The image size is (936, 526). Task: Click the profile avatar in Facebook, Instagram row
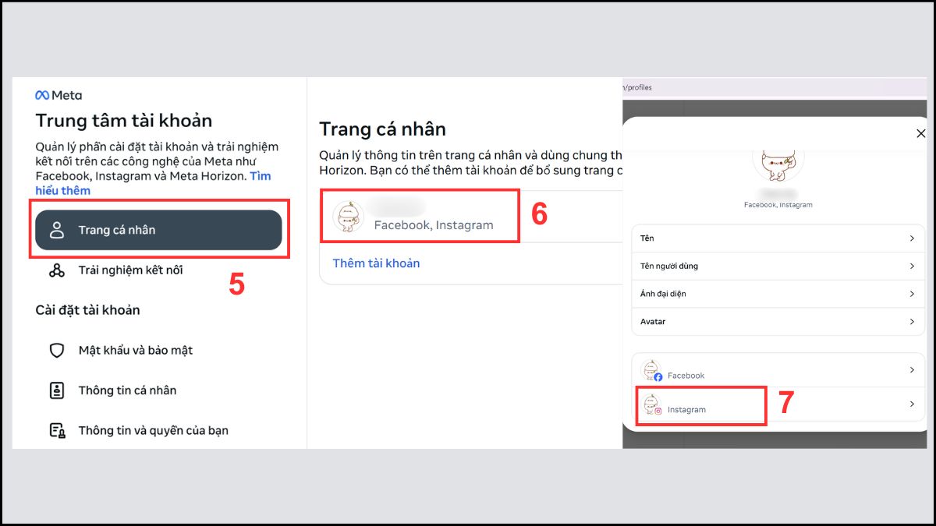(x=348, y=217)
